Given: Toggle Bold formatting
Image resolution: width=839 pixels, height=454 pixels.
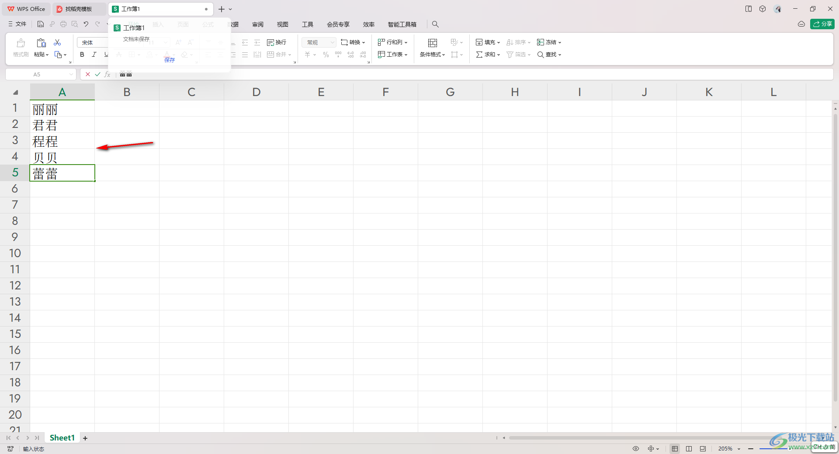Looking at the screenshot, I should pyautogui.click(x=82, y=55).
